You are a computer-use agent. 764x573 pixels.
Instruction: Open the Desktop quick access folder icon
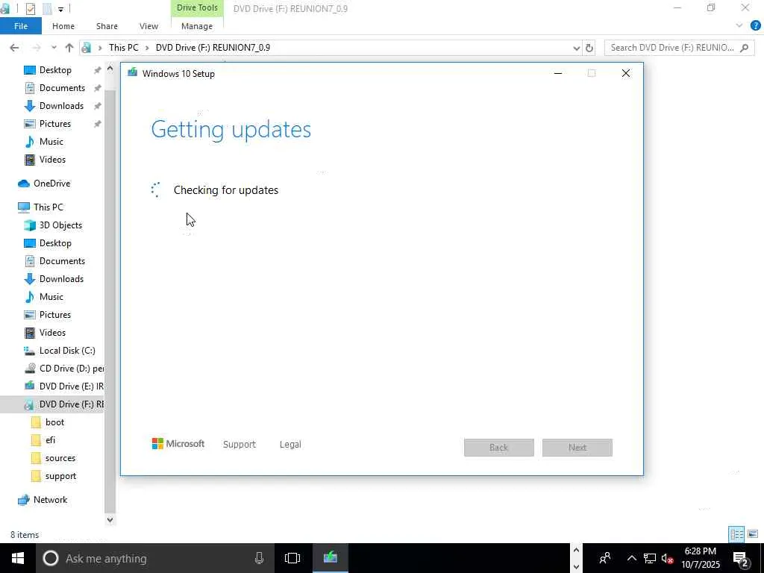(30, 70)
